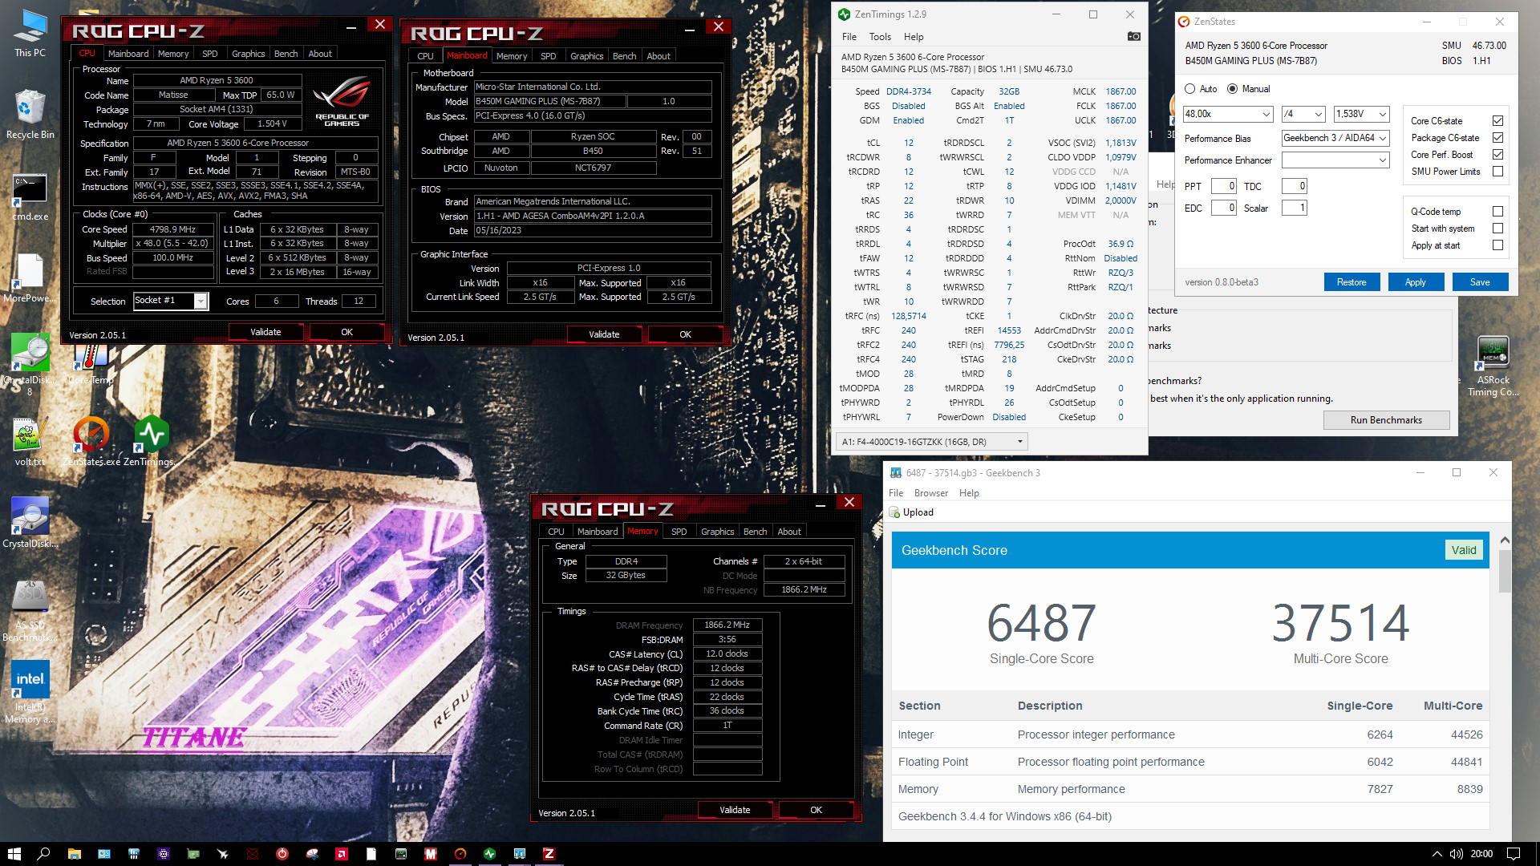This screenshot has width=1540, height=866.
Task: Click the orange gauge ZenStates taskbar icon
Action: 460,854
